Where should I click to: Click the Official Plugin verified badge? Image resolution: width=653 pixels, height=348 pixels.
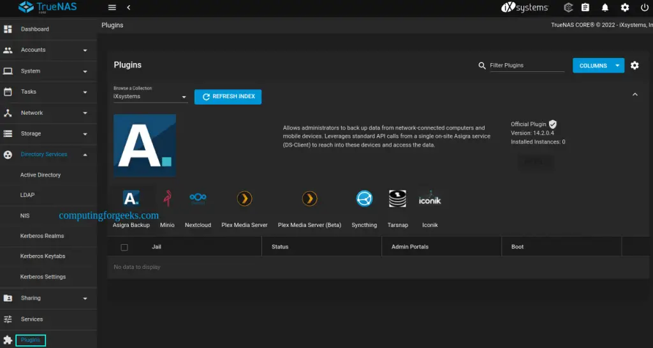click(553, 124)
